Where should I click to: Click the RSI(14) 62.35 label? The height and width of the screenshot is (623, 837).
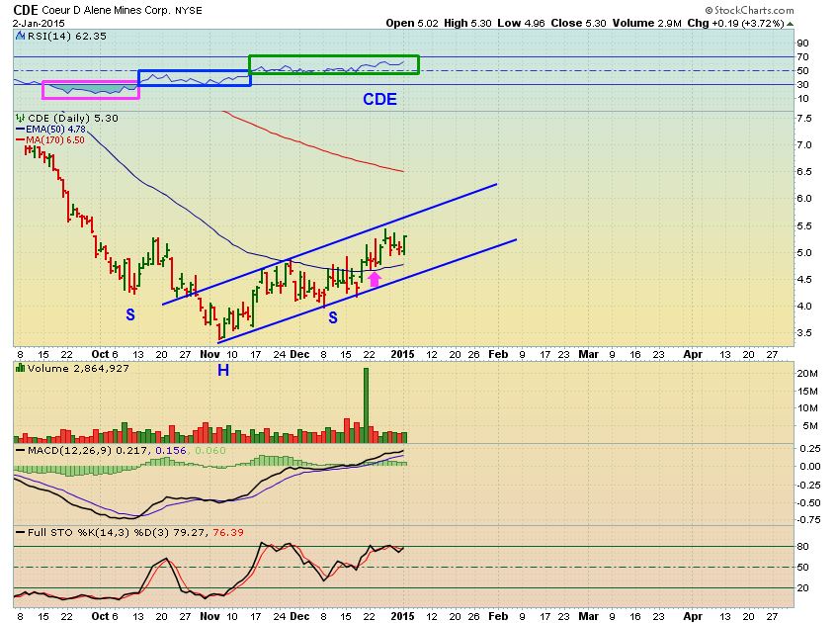pyautogui.click(x=67, y=36)
